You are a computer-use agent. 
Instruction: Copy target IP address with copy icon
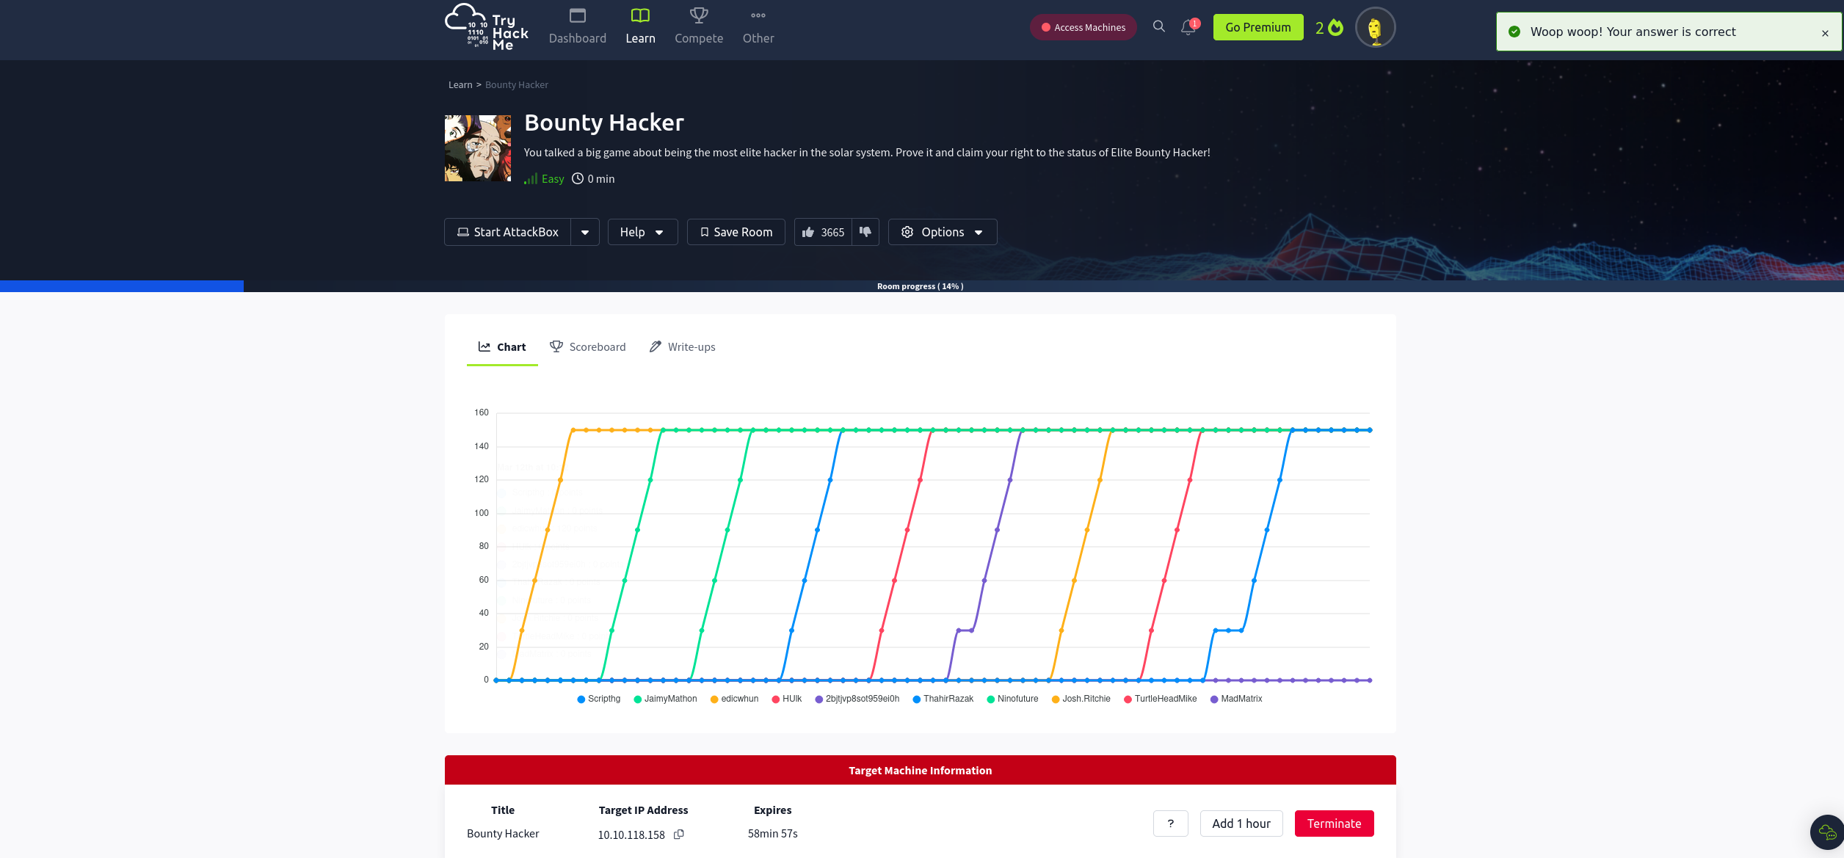pyautogui.click(x=679, y=835)
